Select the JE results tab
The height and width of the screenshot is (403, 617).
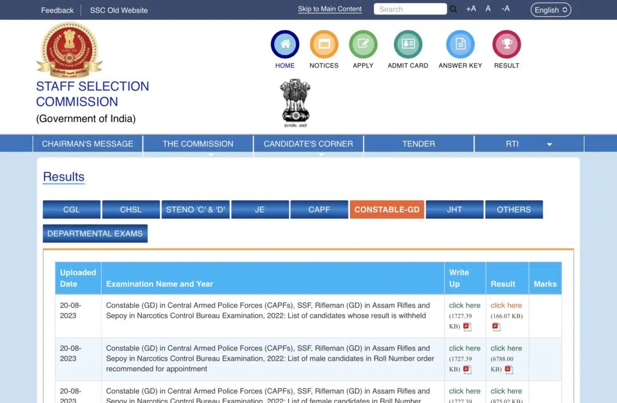tap(260, 209)
